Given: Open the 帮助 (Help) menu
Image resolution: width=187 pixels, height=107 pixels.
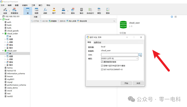Looking at the screenshot, I should point(48,5).
